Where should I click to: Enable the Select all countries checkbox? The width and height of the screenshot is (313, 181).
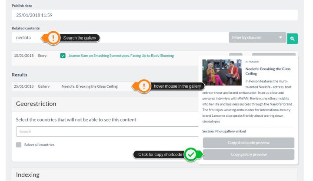click(x=18, y=145)
